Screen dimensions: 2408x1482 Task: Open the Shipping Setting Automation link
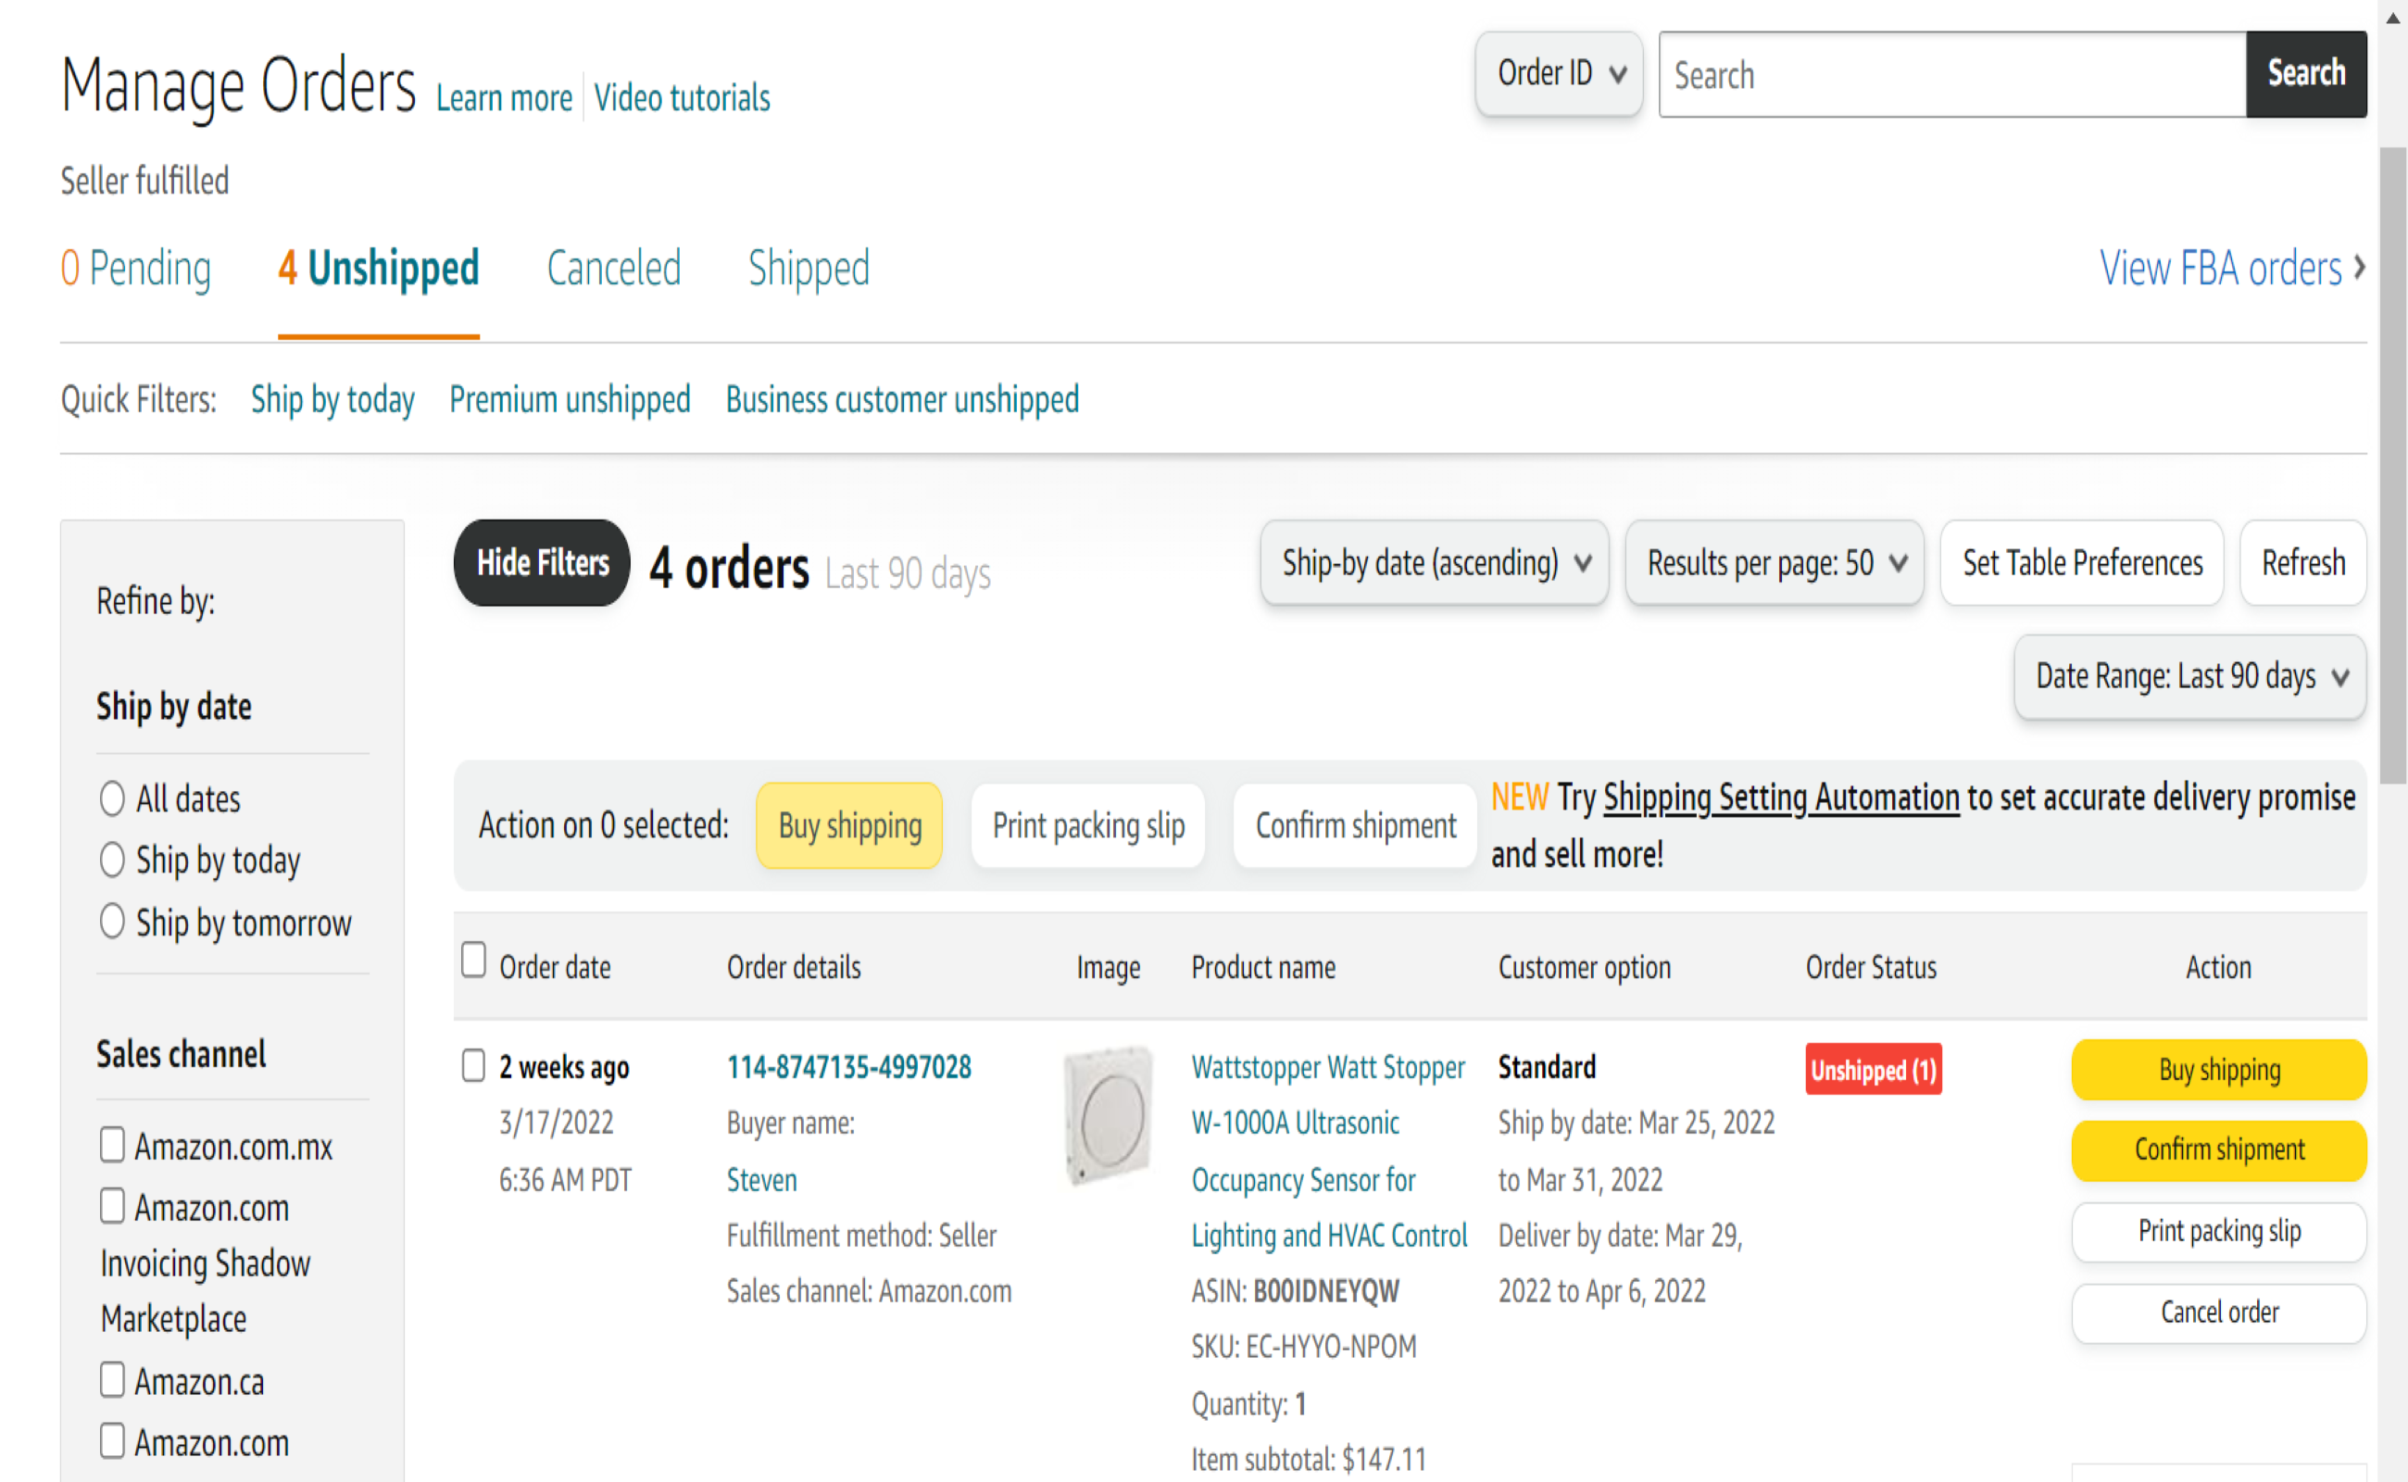(x=1781, y=797)
